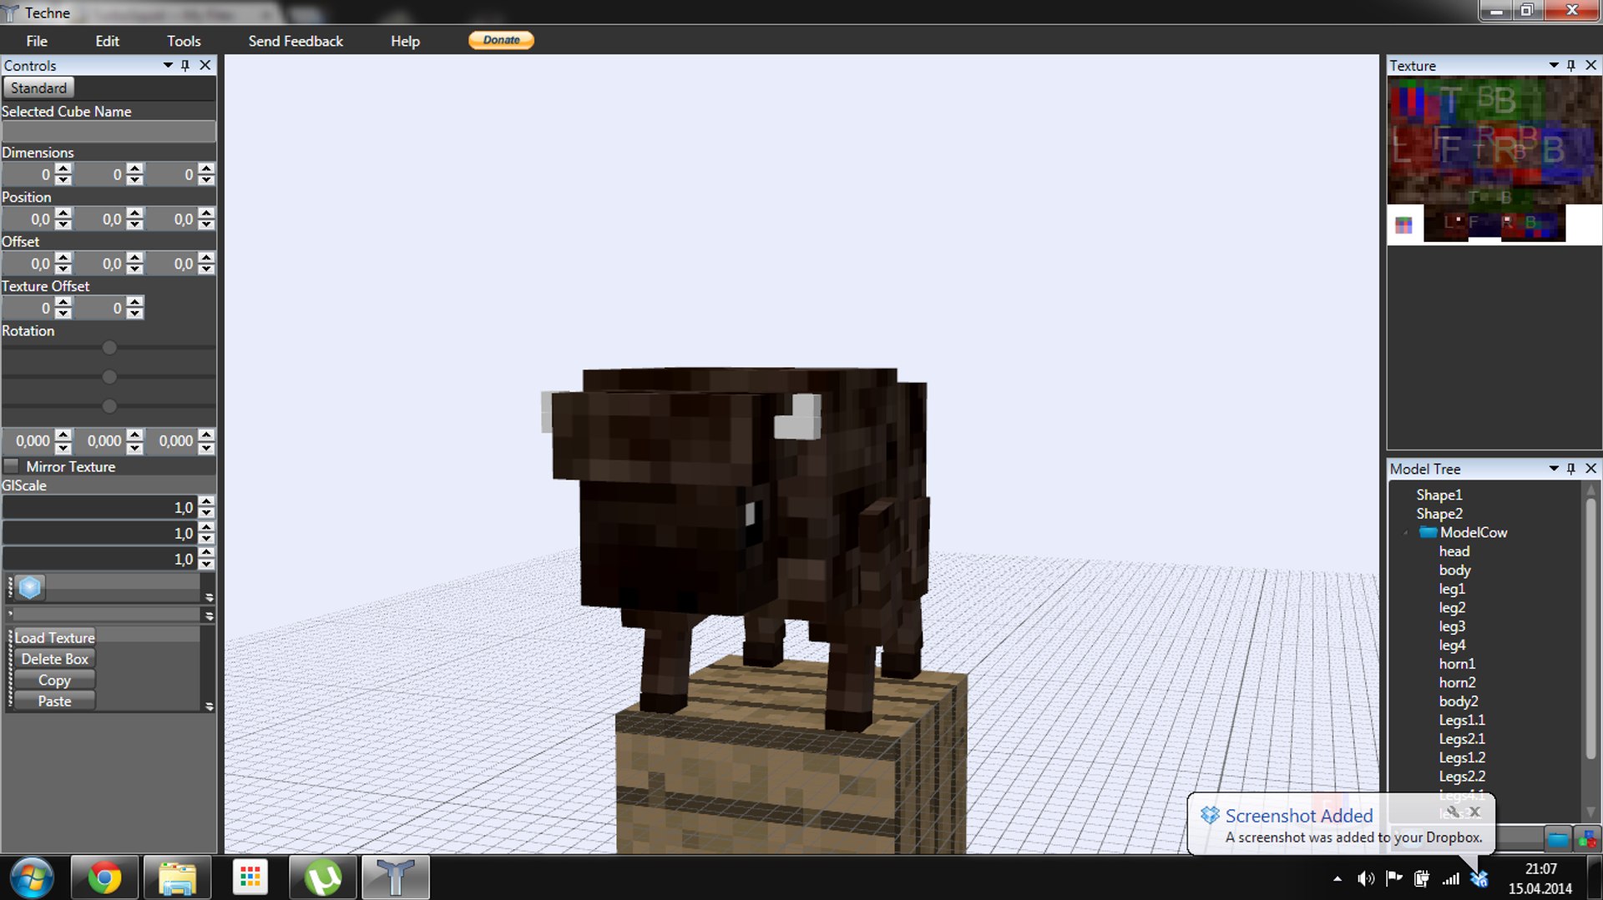Increase the third Position value
Screen dimensions: 1603x900
(x=207, y=214)
